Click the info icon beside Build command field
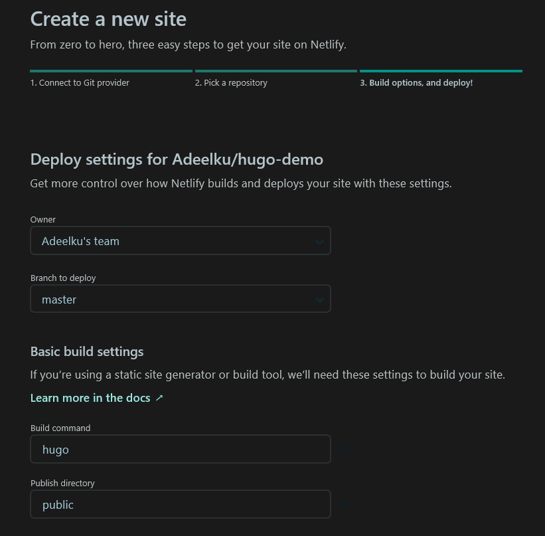Image resolution: width=545 pixels, height=536 pixels. point(345,449)
